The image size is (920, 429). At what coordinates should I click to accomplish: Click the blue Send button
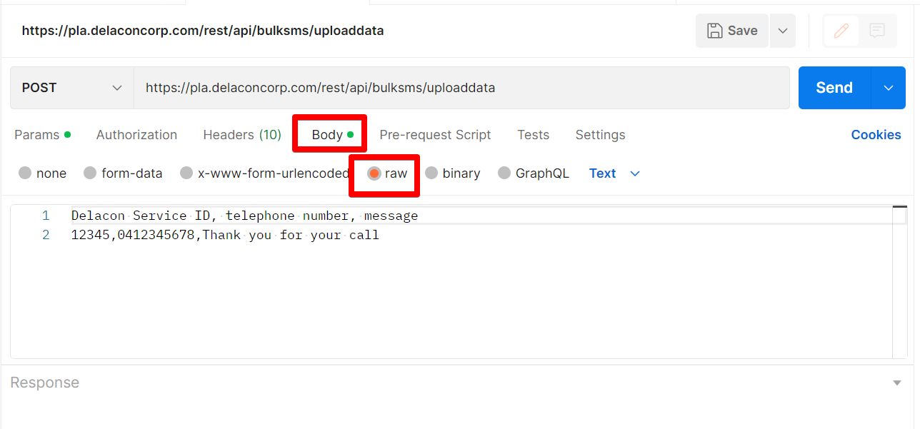coord(834,88)
